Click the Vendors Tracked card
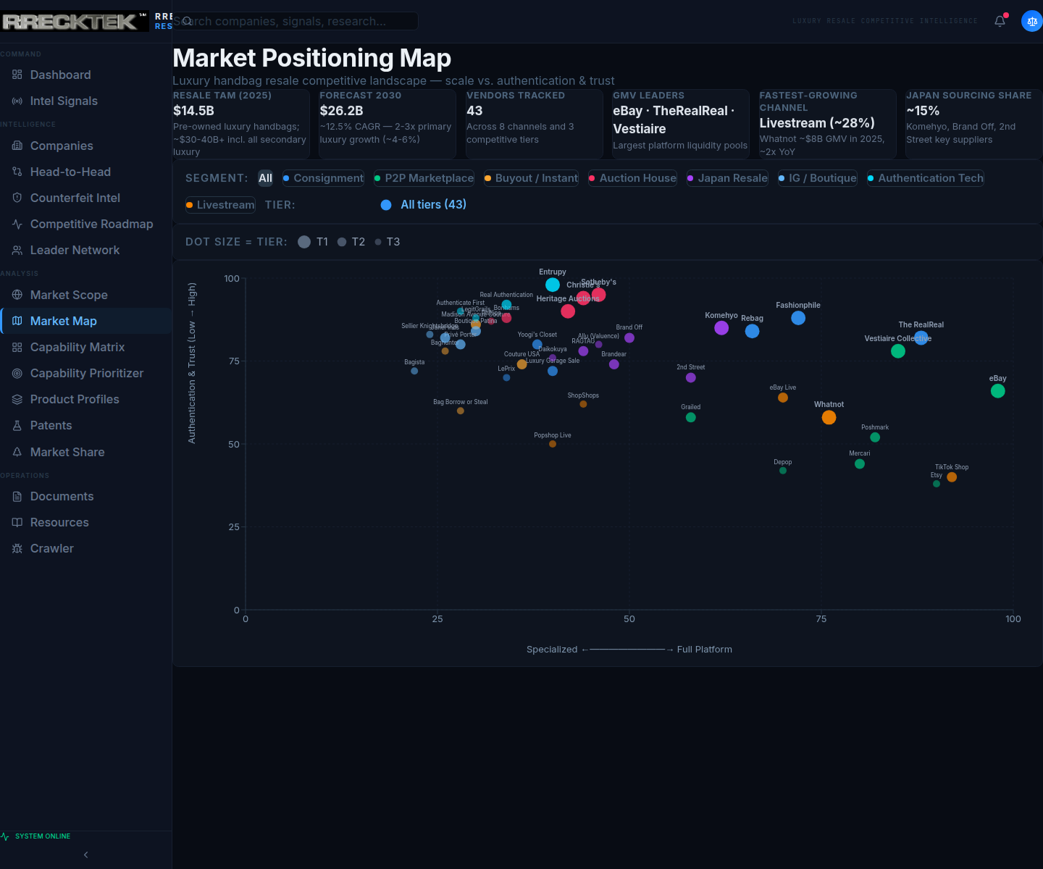Viewport: 1043px width, 869px height. click(x=534, y=124)
